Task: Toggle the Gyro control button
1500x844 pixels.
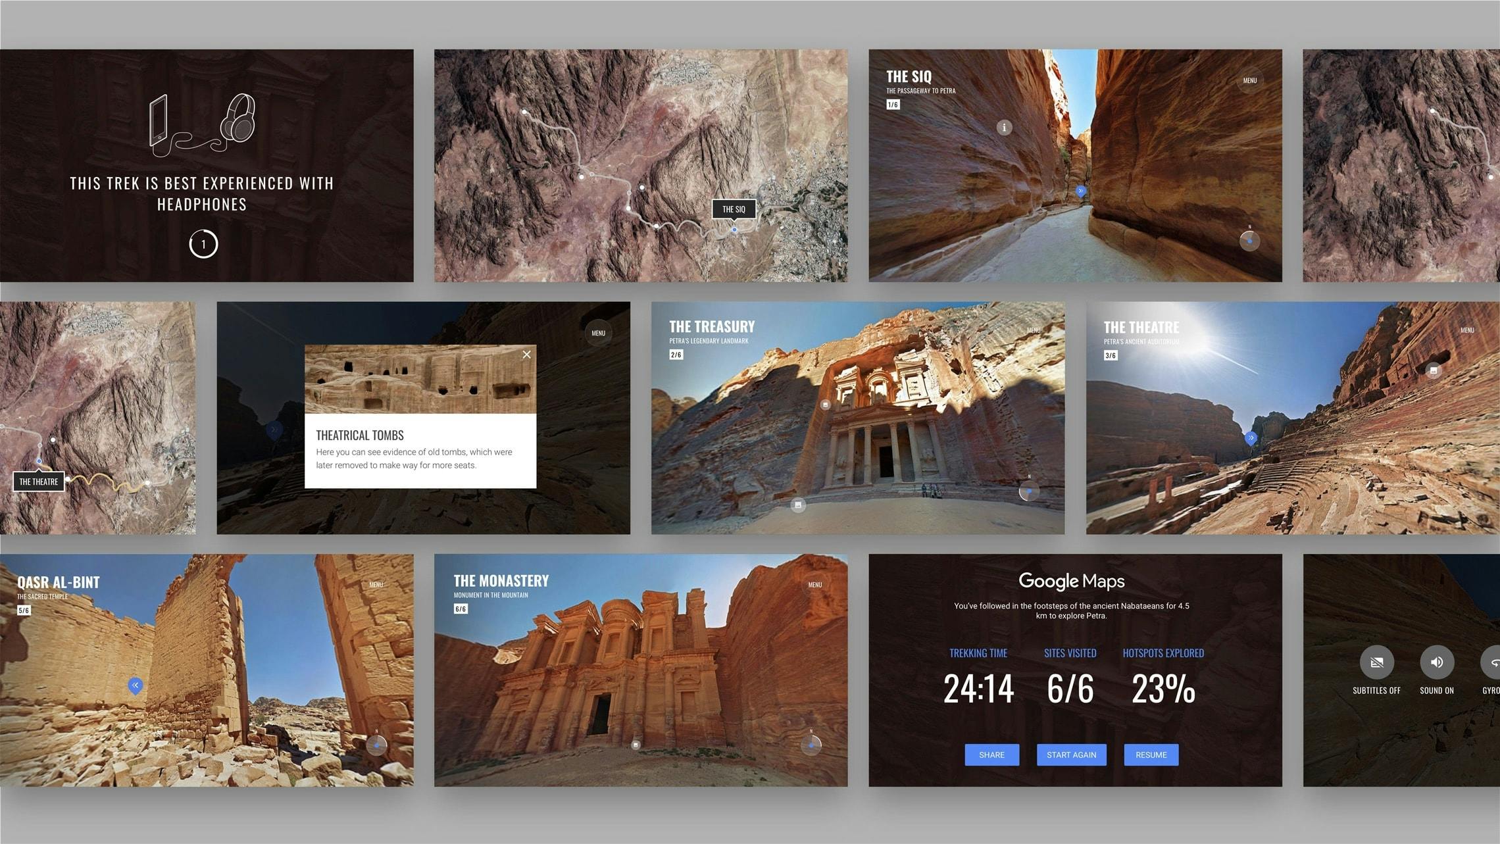Action: pyautogui.click(x=1492, y=662)
